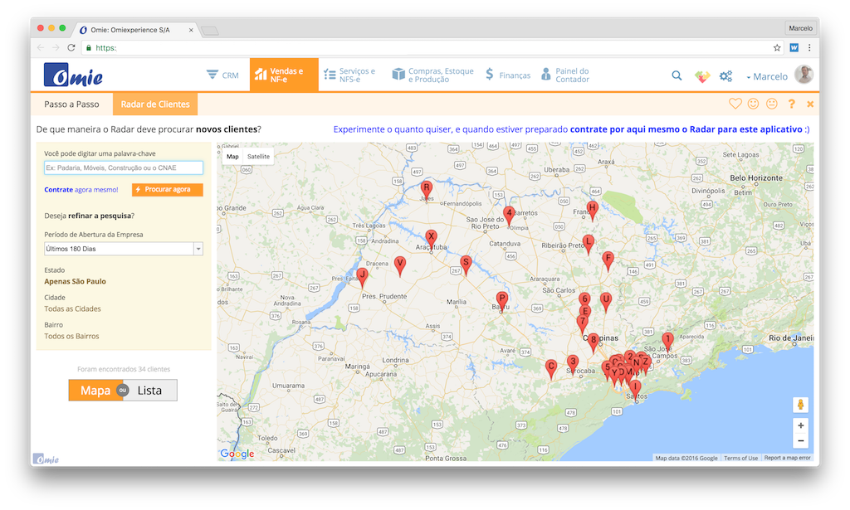Open the Terms of Use map link
This screenshot has width=850, height=510.
point(741,458)
